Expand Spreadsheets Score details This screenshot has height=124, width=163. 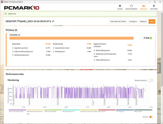pos(53,48)
